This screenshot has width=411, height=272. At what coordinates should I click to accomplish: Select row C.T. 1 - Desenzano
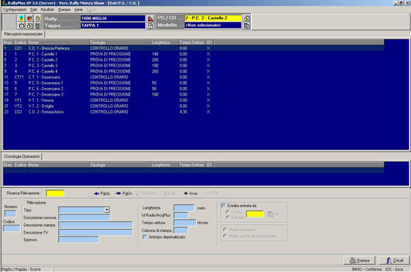(194, 77)
